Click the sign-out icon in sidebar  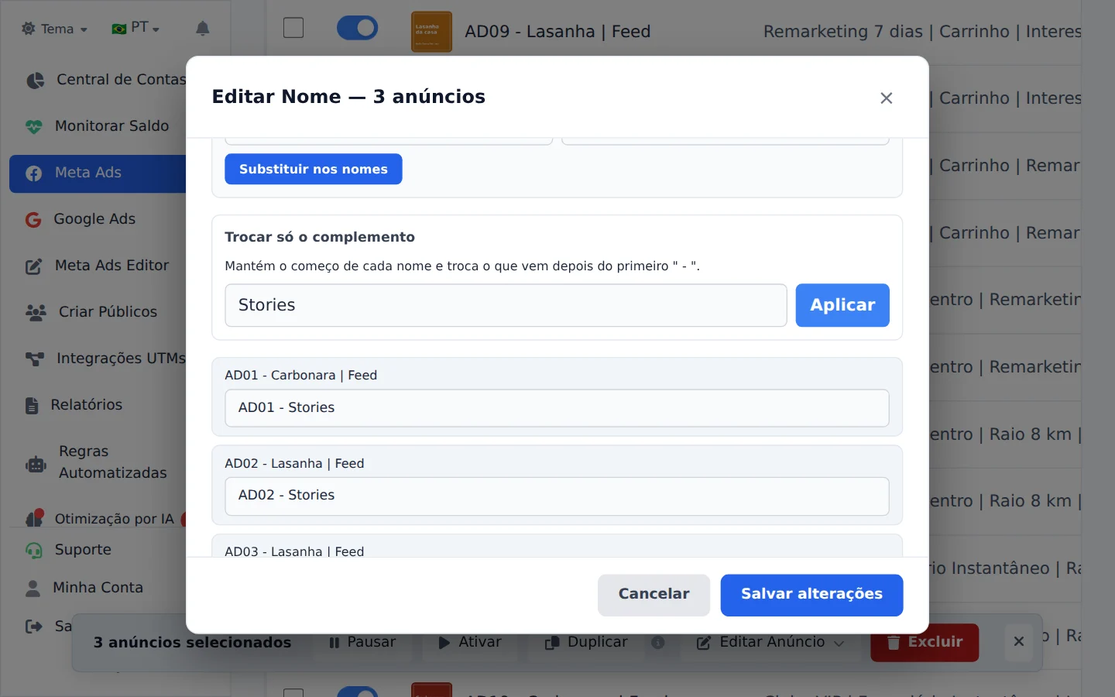(x=34, y=626)
